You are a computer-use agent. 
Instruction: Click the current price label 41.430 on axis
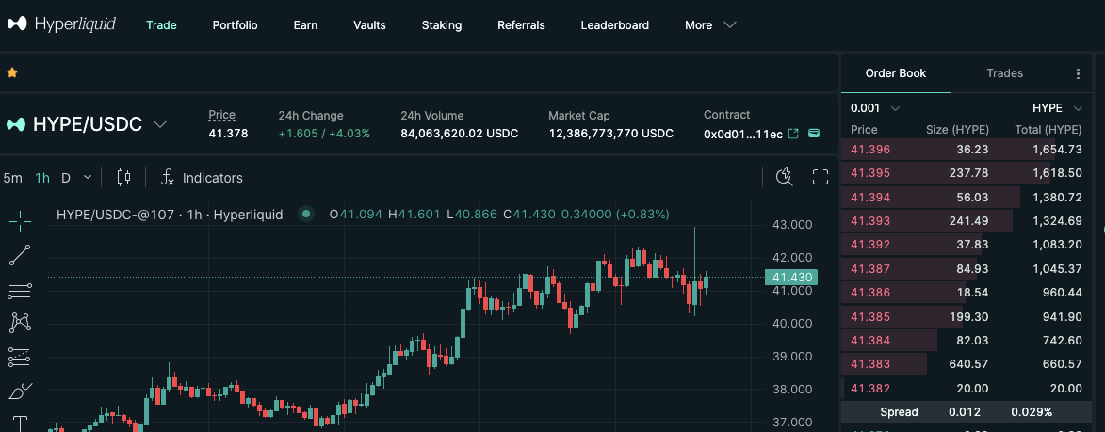point(792,278)
